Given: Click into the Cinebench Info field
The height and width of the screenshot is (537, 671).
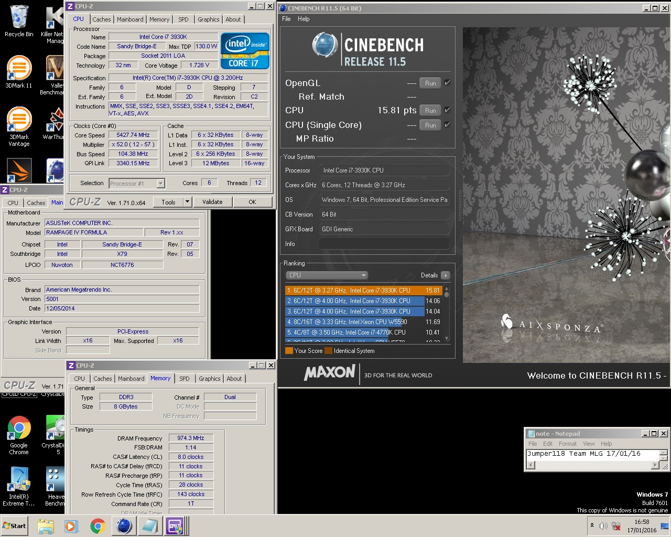Looking at the screenshot, I should coord(385,244).
